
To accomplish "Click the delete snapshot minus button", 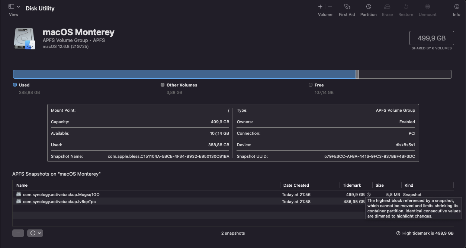I will 18,233.
